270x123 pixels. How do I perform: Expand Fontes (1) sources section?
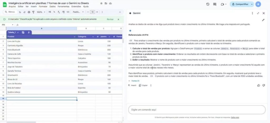(134, 81)
